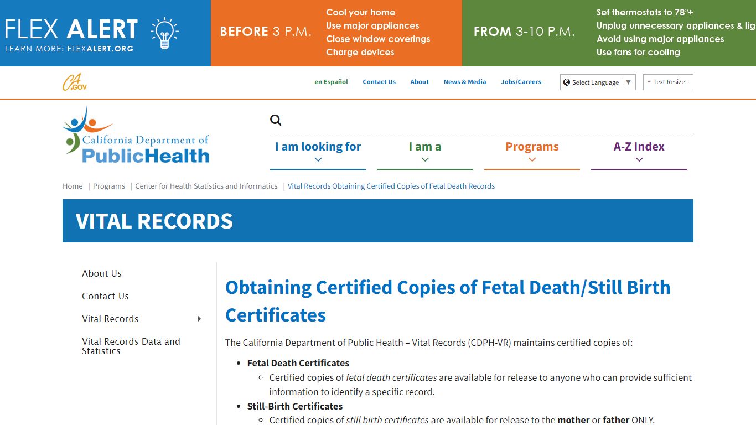Open Vital Records Data and Statistics
The height and width of the screenshot is (425, 756).
(x=131, y=346)
